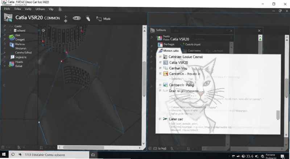Open the 'Fielo' menu
This screenshot has width=290, height=159.
(x=7, y=9)
